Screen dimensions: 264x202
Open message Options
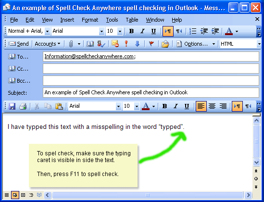click(192, 44)
